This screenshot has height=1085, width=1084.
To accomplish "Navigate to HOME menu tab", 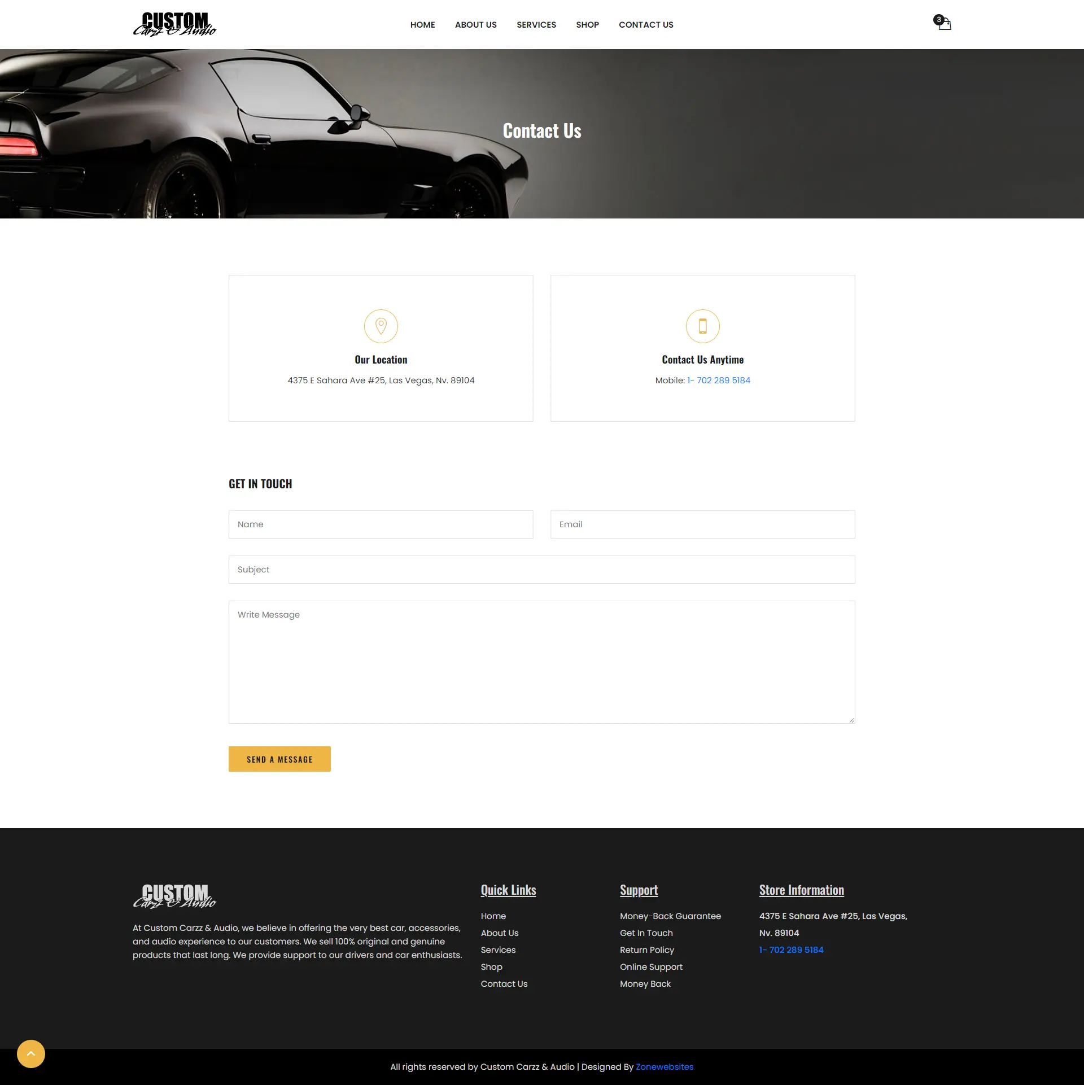I will point(422,25).
